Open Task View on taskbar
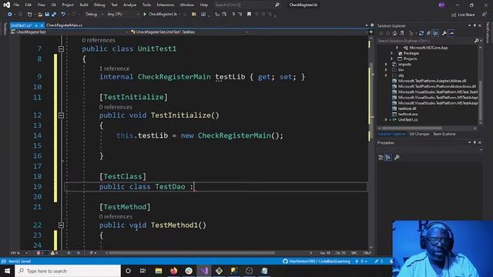Image resolution: width=493 pixels, height=277 pixels. click(x=143, y=271)
